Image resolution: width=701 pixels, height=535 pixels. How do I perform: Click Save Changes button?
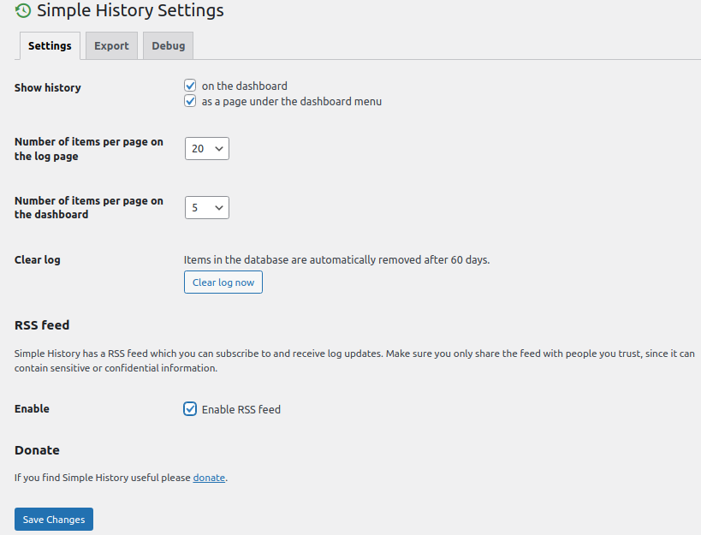click(54, 520)
